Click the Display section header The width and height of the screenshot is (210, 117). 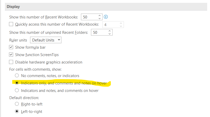106,7
